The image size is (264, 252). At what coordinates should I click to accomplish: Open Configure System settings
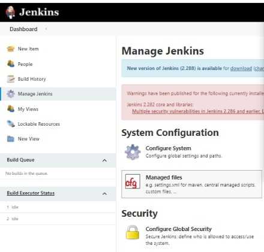click(168, 148)
